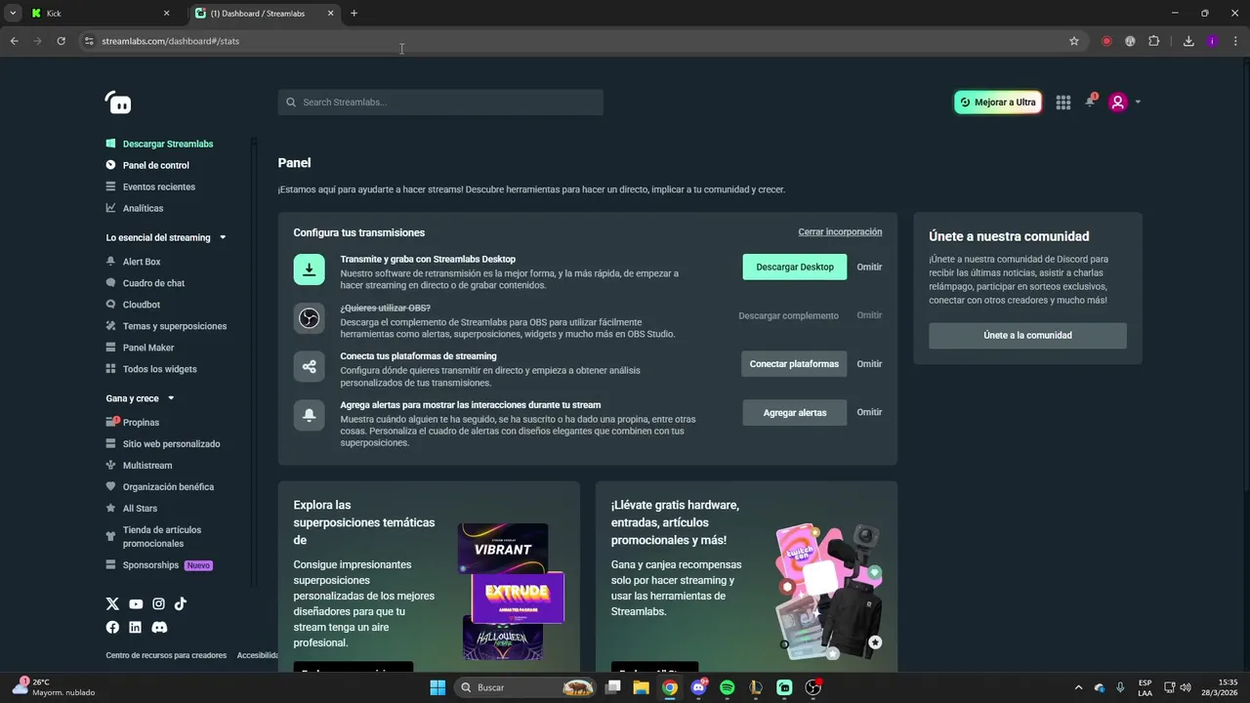Open Propinas in sidebar

132,422
